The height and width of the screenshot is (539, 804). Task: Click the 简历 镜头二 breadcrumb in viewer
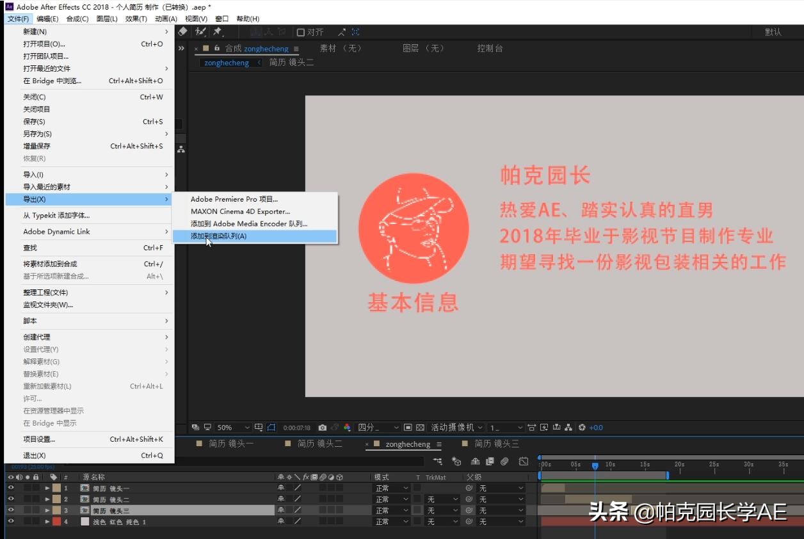coord(291,63)
